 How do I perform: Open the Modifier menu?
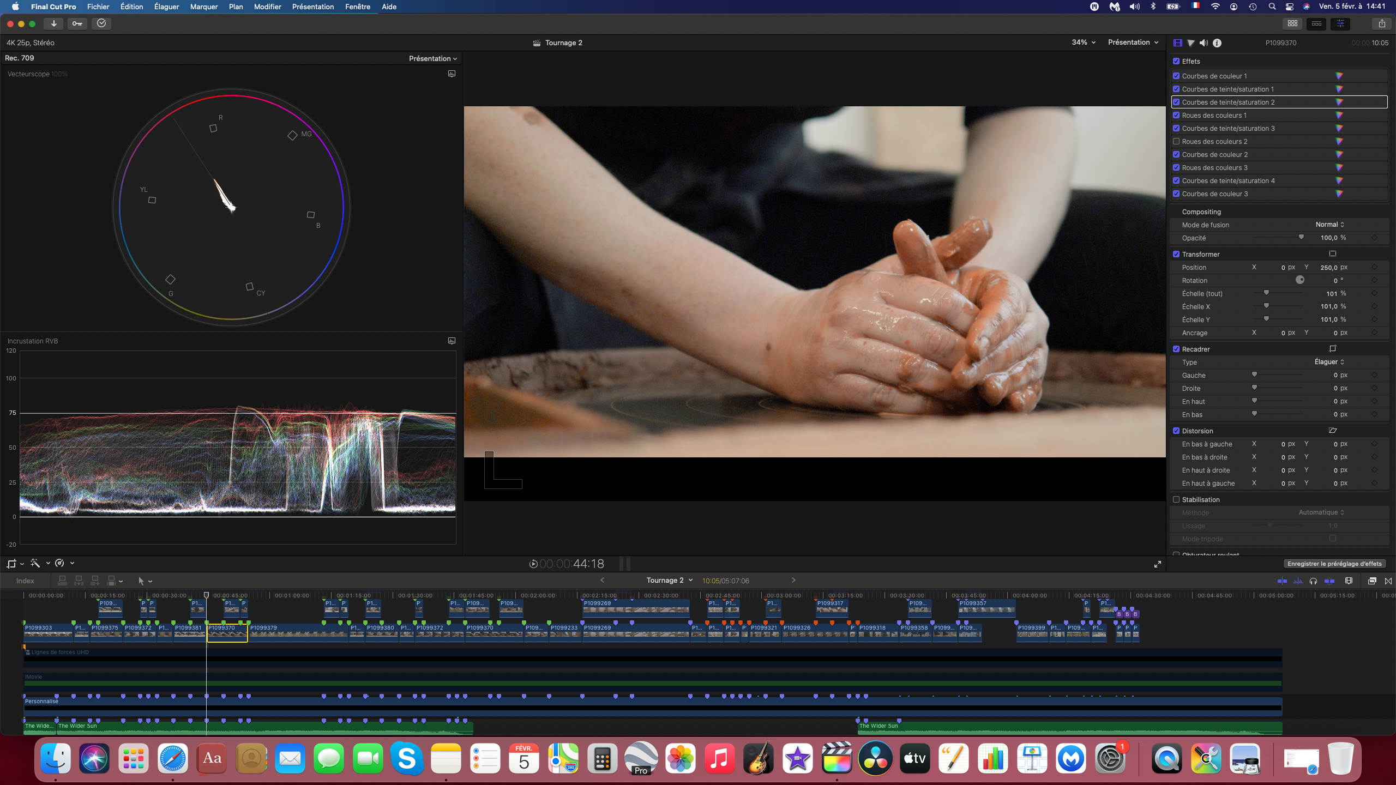coord(267,7)
